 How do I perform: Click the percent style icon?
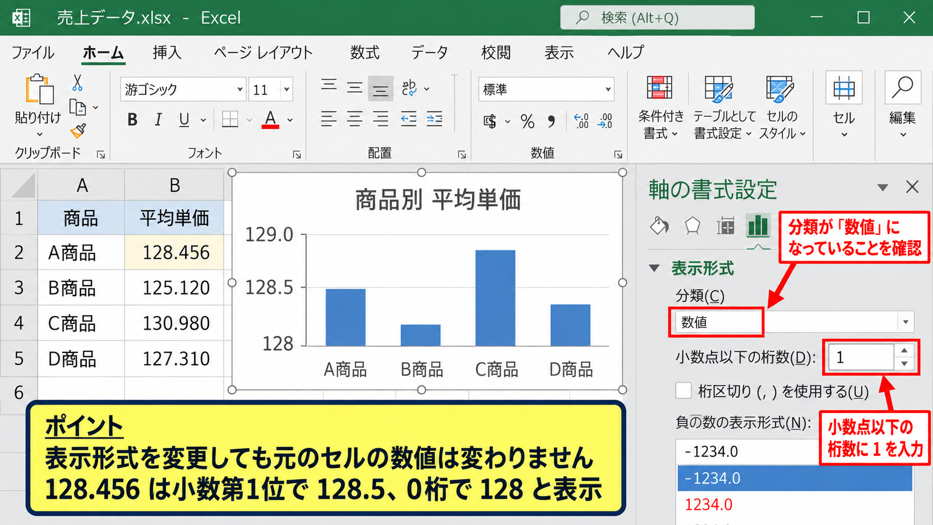(x=527, y=121)
